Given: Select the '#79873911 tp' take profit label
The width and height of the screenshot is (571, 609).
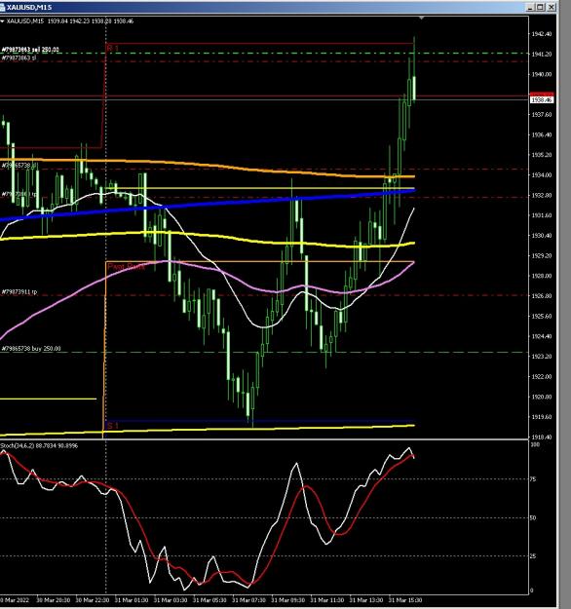Looking at the screenshot, I should tap(19, 291).
